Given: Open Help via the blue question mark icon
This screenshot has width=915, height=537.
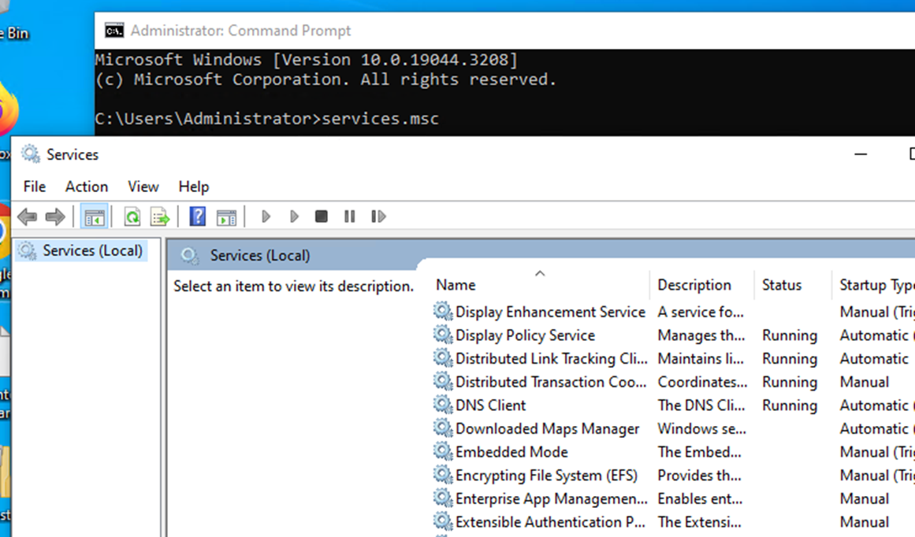Looking at the screenshot, I should pyautogui.click(x=197, y=217).
